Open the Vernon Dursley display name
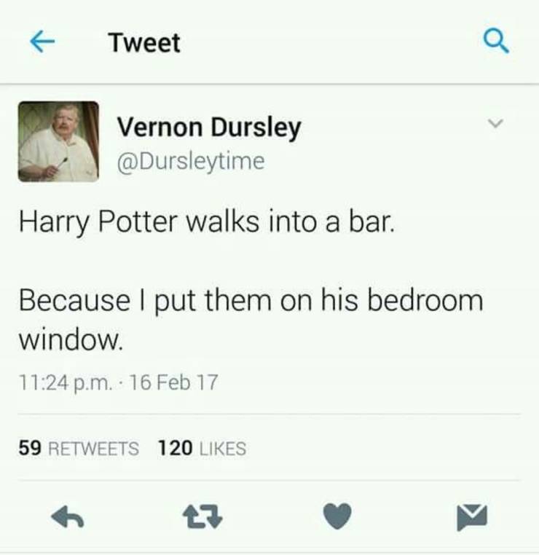Screen dimensions: 539x555 pyautogui.click(x=209, y=127)
